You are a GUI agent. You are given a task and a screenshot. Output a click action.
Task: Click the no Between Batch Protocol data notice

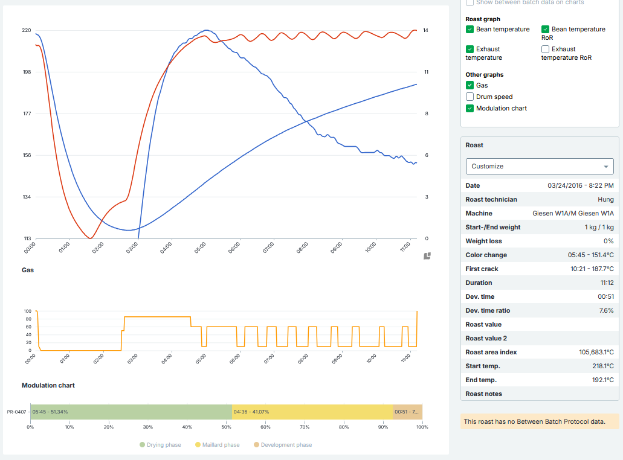[540, 421]
